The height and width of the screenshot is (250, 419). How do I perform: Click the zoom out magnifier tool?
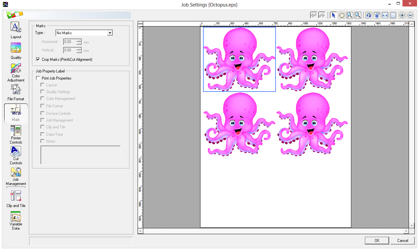coord(357,15)
